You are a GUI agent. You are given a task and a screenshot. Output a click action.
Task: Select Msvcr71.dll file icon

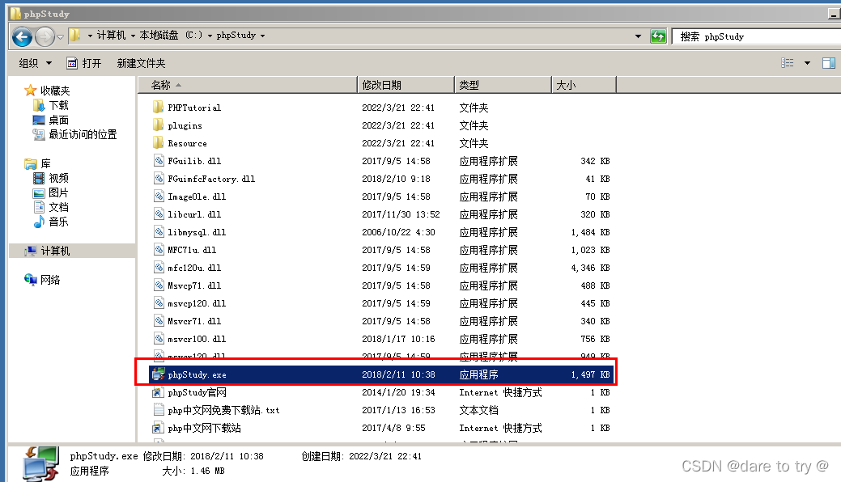158,320
